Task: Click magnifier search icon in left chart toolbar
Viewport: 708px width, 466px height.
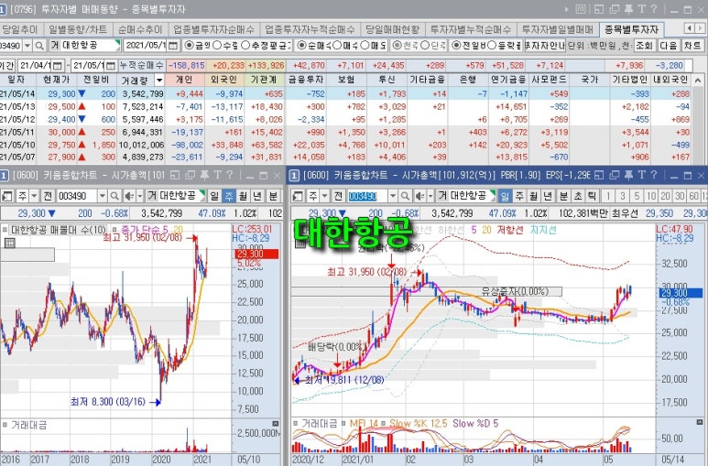Action: tap(114, 196)
